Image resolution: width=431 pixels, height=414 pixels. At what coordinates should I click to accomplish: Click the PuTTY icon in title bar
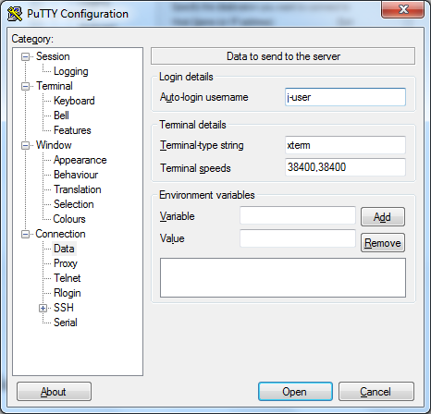pyautogui.click(x=15, y=14)
